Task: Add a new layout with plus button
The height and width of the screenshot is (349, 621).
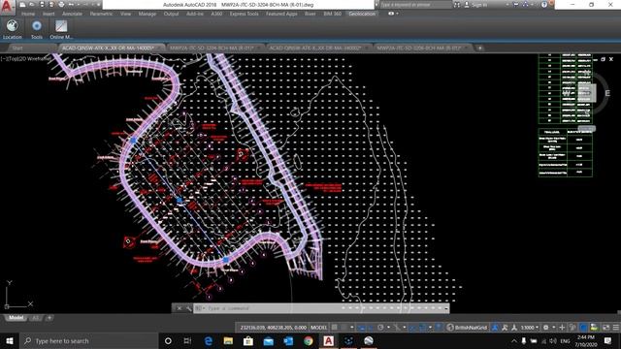Action: tap(49, 318)
